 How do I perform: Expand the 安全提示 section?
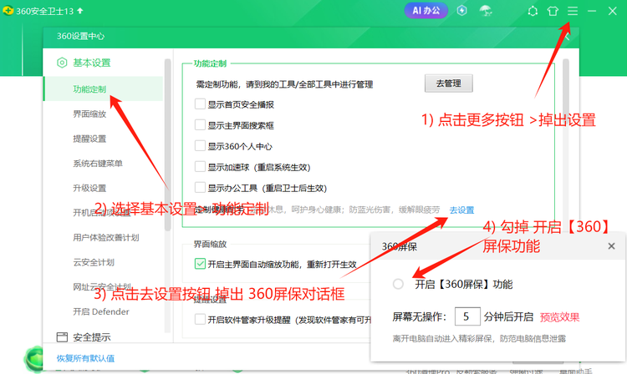click(x=92, y=337)
